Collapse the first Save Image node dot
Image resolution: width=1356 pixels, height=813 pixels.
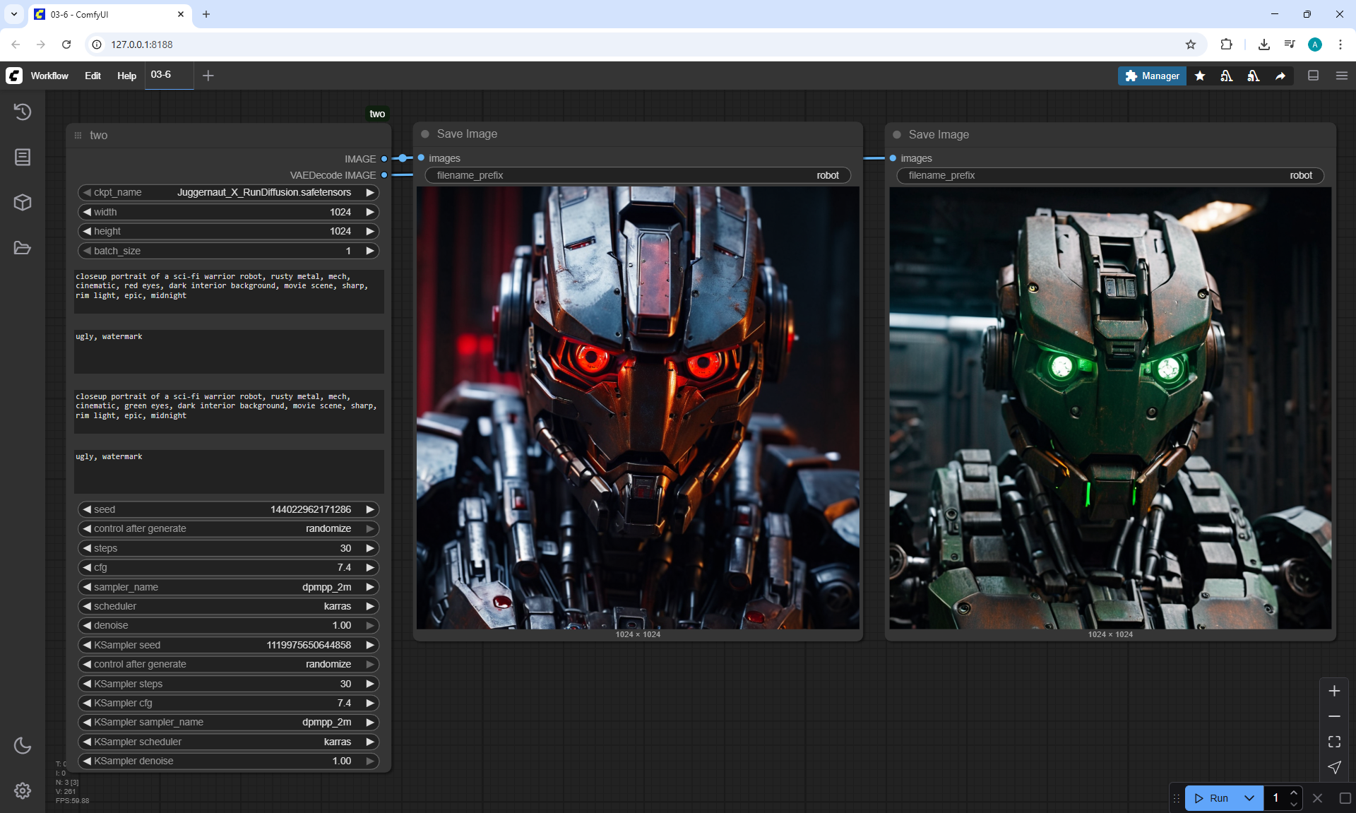[x=425, y=134]
